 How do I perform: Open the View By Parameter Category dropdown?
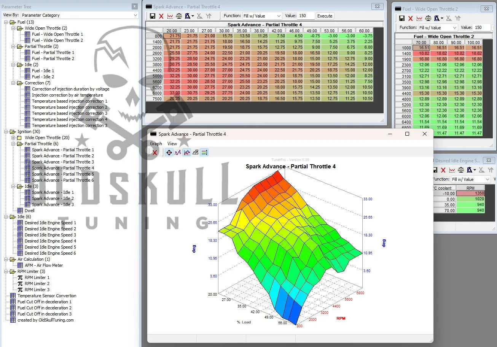[x=80, y=15]
